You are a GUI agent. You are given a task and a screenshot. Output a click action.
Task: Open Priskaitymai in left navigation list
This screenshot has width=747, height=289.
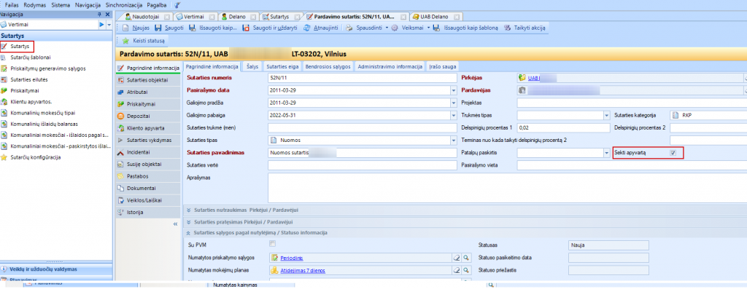click(x=25, y=90)
